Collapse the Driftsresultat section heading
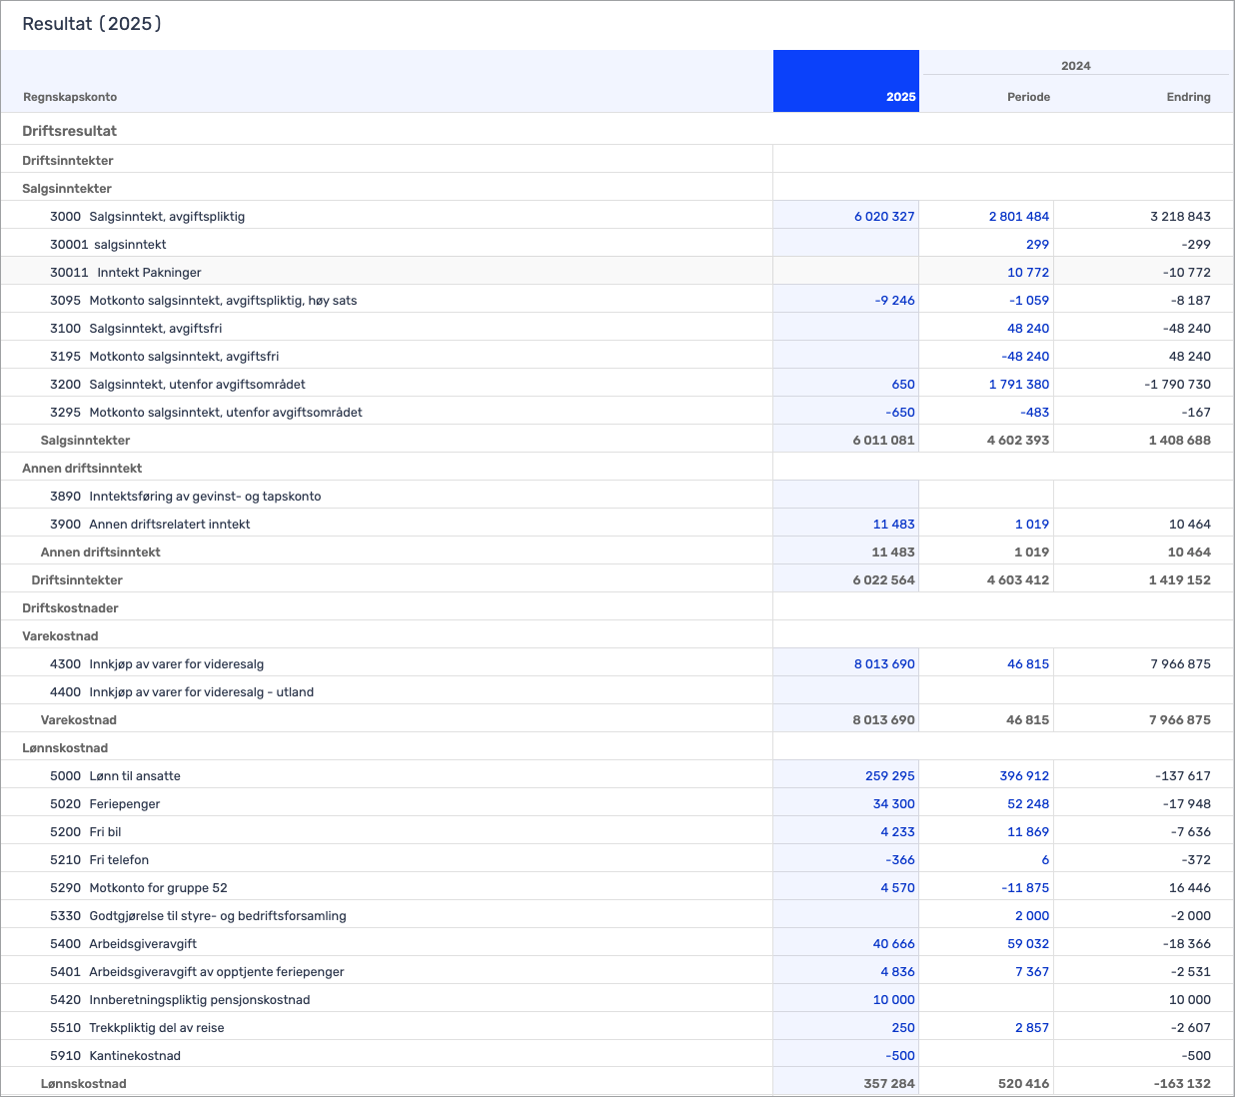 (x=70, y=131)
